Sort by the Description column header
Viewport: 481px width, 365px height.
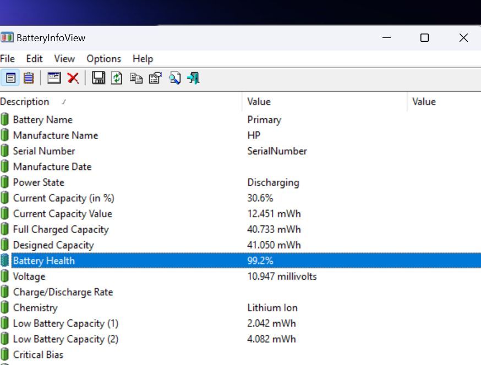pyautogui.click(x=25, y=102)
